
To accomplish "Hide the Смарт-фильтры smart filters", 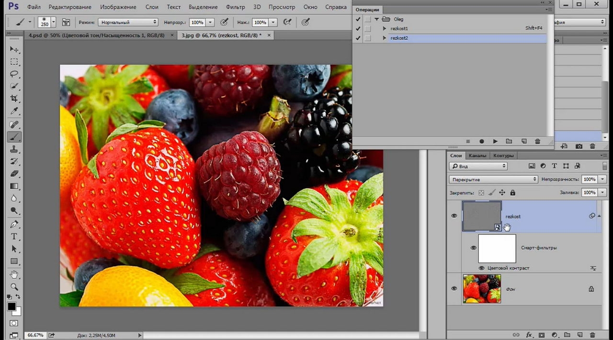I will click(473, 248).
